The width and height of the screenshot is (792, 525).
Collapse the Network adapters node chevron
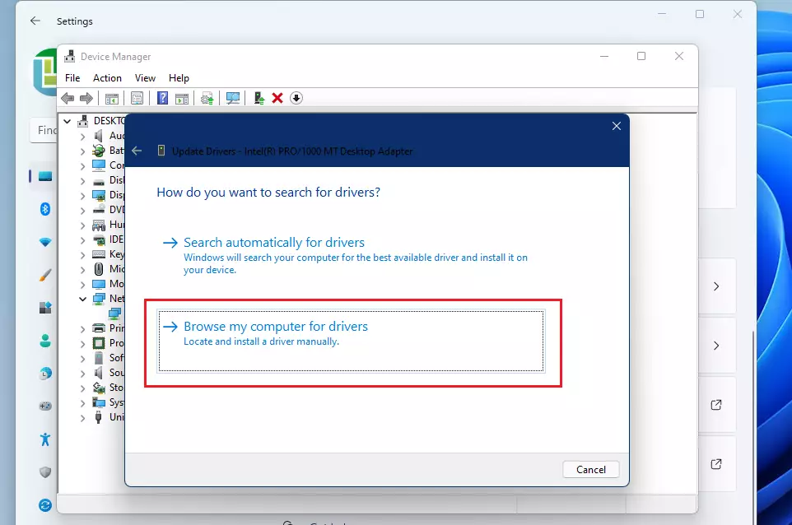[x=83, y=299]
